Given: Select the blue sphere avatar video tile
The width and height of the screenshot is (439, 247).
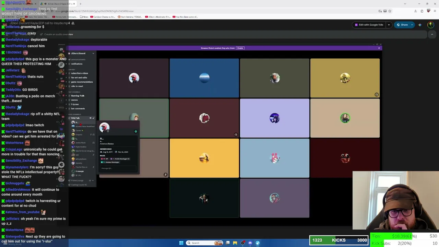Looking at the screenshot, I should pyautogui.click(x=204, y=78).
